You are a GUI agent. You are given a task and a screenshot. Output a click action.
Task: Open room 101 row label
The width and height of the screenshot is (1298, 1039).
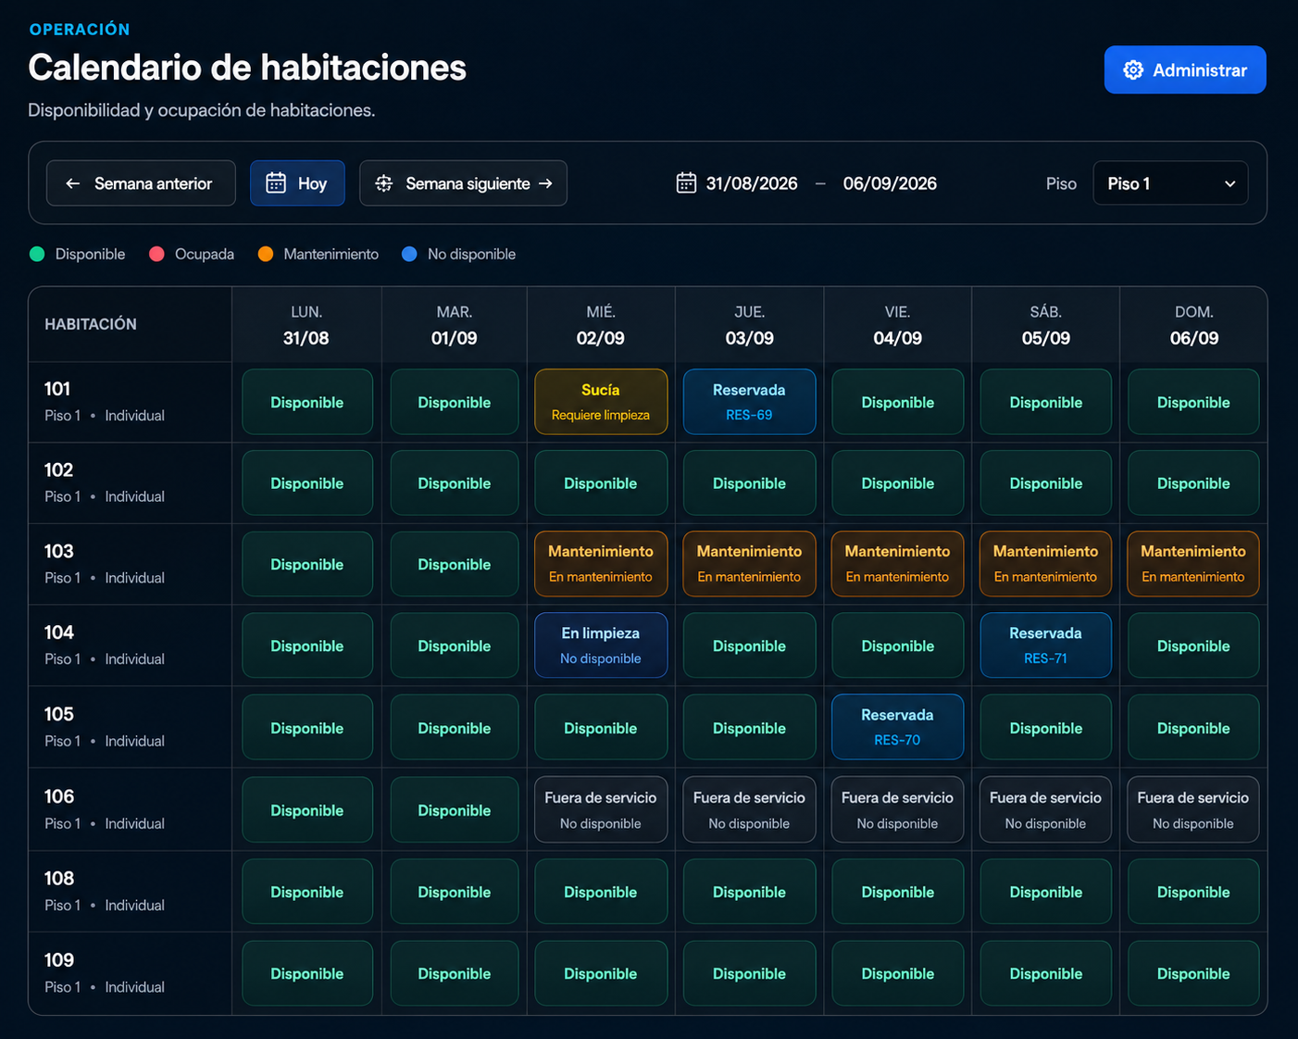pos(130,402)
